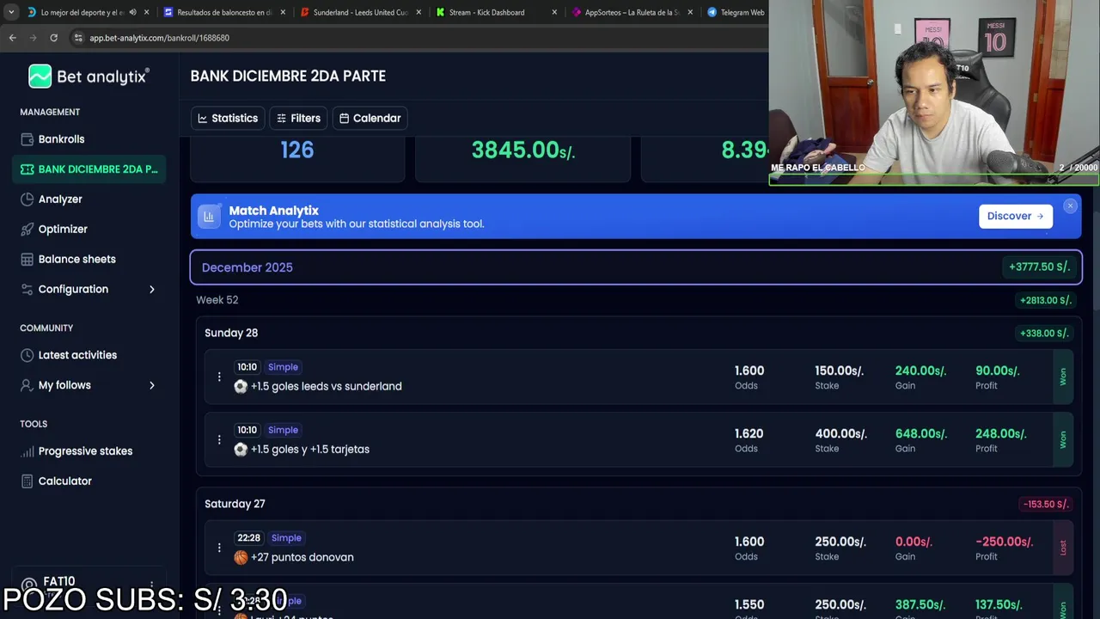Click Won status of the 90.00 profit bet
The width and height of the screenshot is (1100, 619).
pyautogui.click(x=1063, y=377)
